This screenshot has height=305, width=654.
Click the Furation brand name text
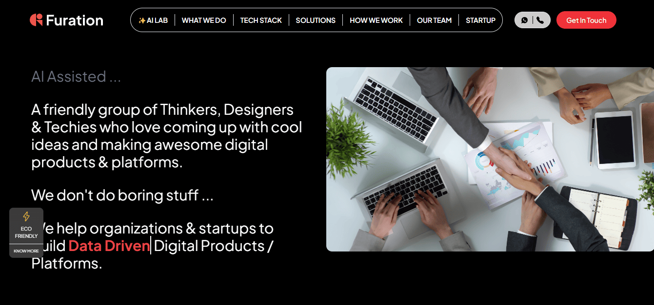coord(75,20)
